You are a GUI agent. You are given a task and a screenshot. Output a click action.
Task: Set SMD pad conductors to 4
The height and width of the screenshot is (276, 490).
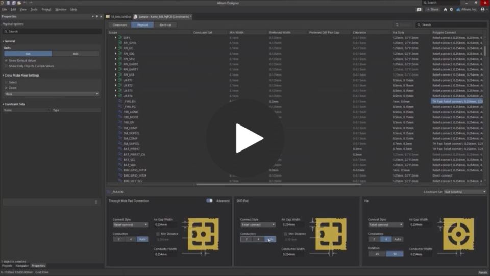click(x=258, y=239)
